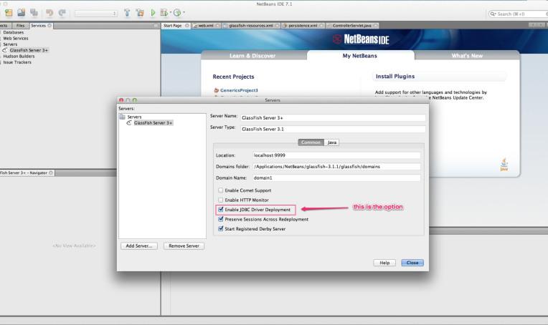Click the Server Name text field
Image resolution: width=548 pixels, height=325 pixels.
(x=333, y=118)
